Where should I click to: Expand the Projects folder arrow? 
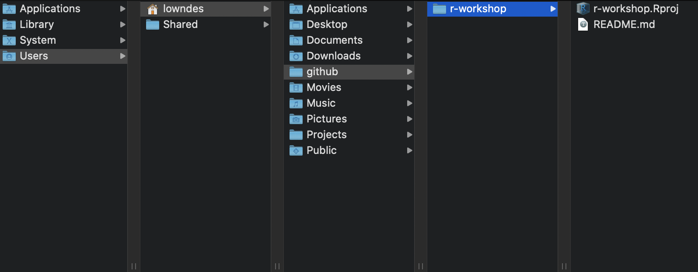pos(409,135)
